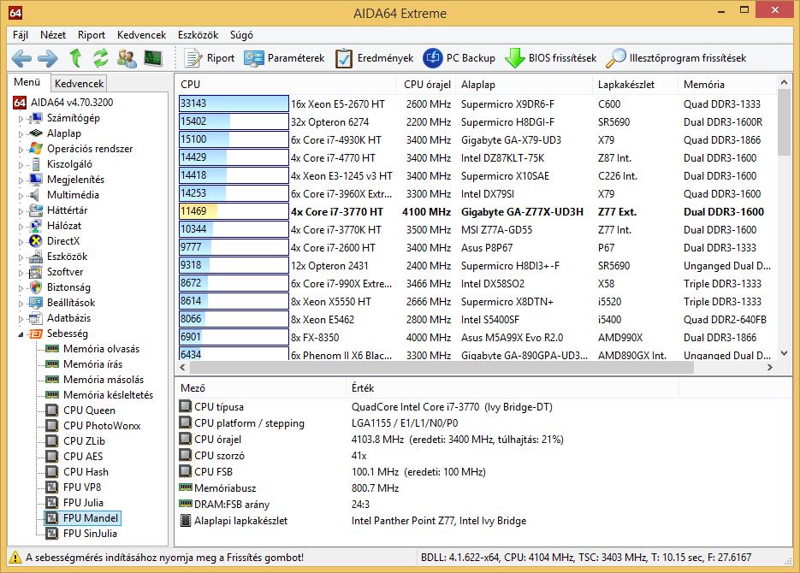800x573 pixels.
Task: Go forward with the blue right arrow
Action: [48, 58]
